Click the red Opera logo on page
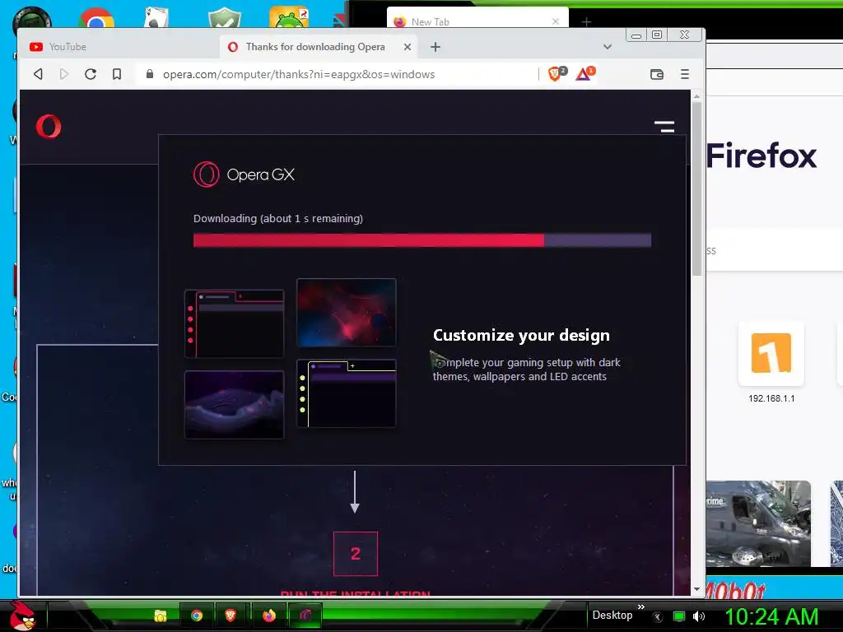Viewport: 843px width, 632px height. coord(49,126)
